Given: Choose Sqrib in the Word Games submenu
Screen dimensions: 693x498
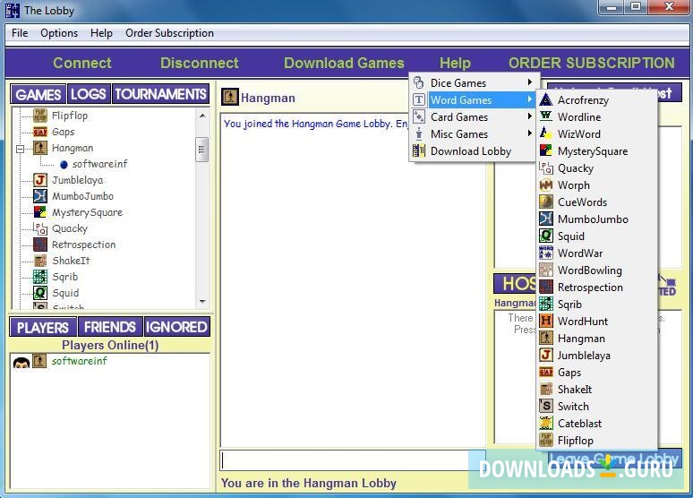Looking at the screenshot, I should (x=569, y=305).
